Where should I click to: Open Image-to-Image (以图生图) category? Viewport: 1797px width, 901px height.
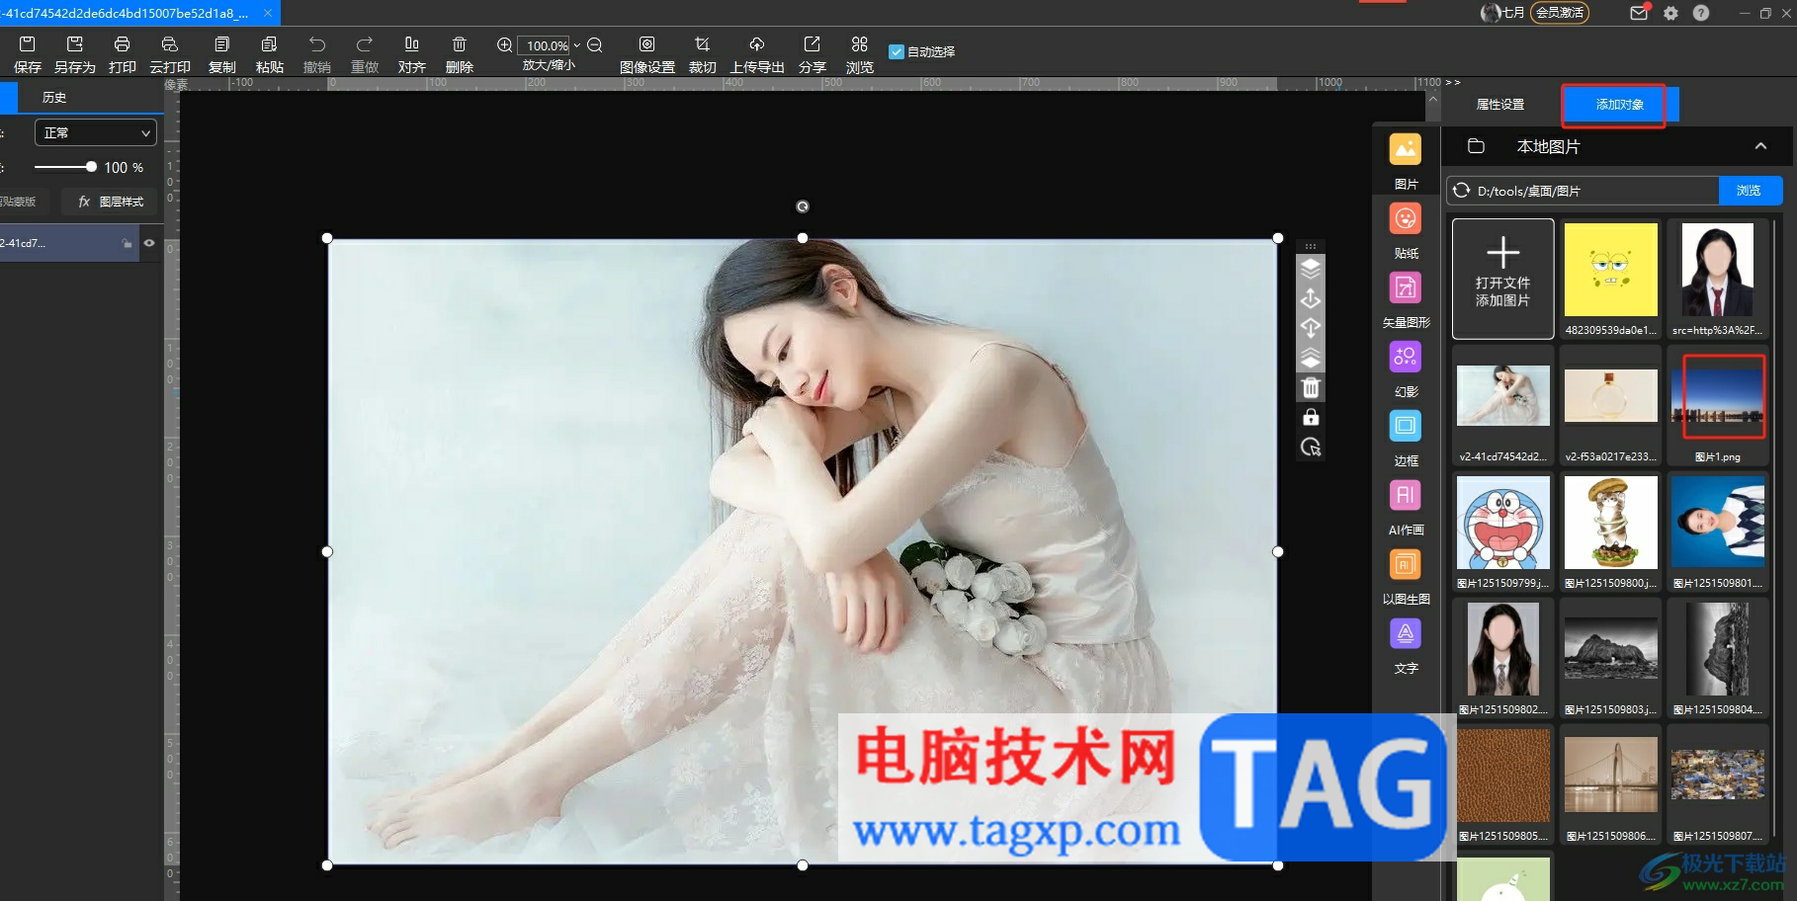(x=1406, y=576)
